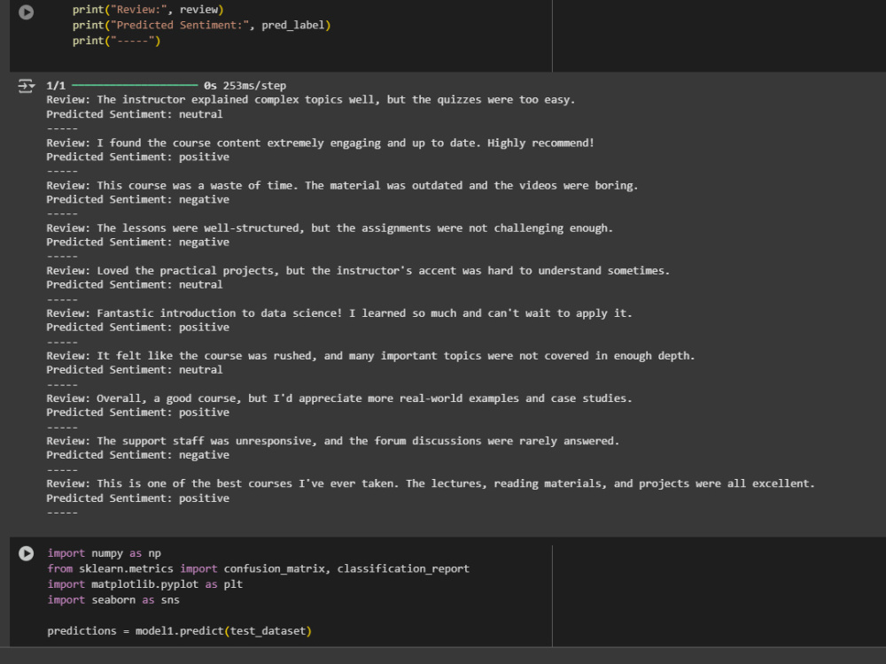The height and width of the screenshot is (664, 886).
Task: Run the cell printing Review and Predicted Sentiment
Action: point(26,12)
